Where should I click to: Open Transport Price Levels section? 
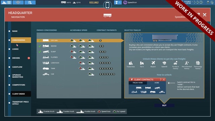click(x=20, y=103)
